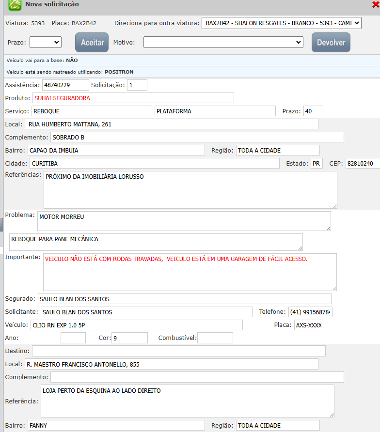The image size is (380, 432).
Task: Click the Cidade field CURITIBA
Action: [155, 163]
